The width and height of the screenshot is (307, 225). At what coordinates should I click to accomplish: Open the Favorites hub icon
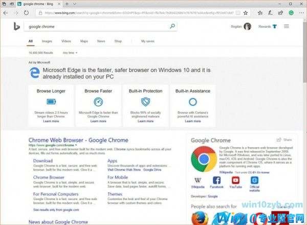point(260,13)
